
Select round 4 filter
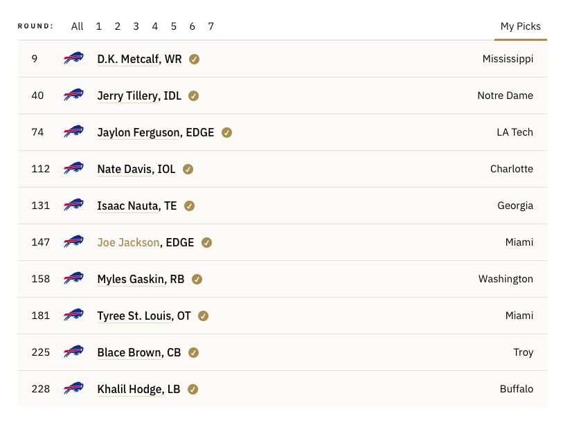point(154,26)
